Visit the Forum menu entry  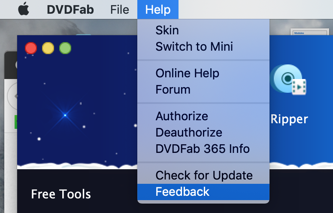point(203,89)
